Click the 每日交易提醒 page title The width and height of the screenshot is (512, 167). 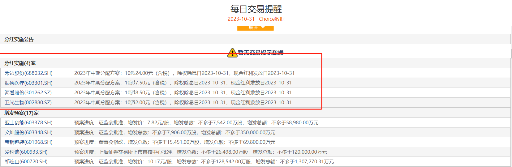(256, 9)
